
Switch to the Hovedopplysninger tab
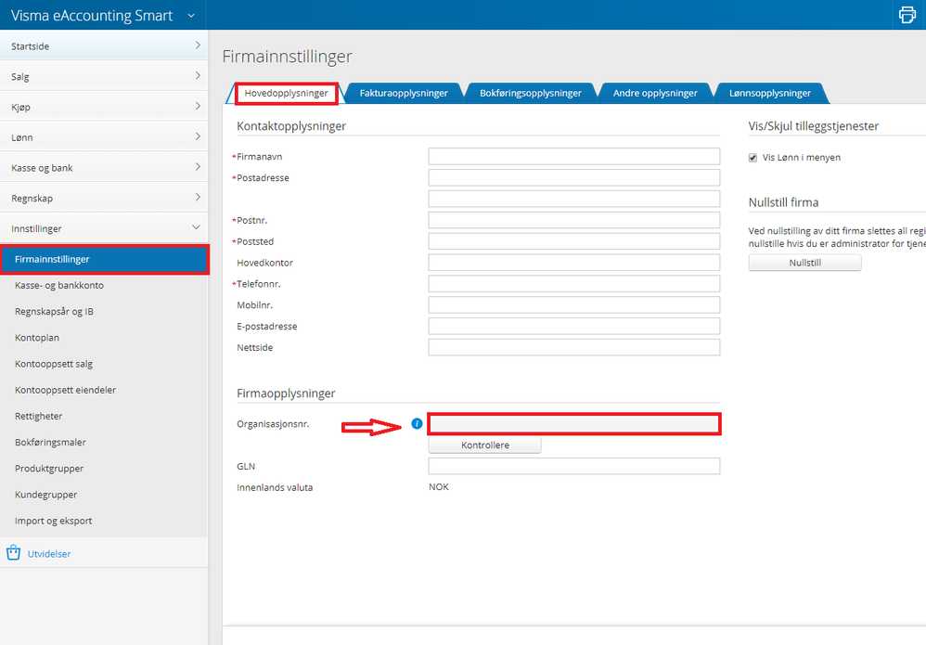pyautogui.click(x=286, y=94)
